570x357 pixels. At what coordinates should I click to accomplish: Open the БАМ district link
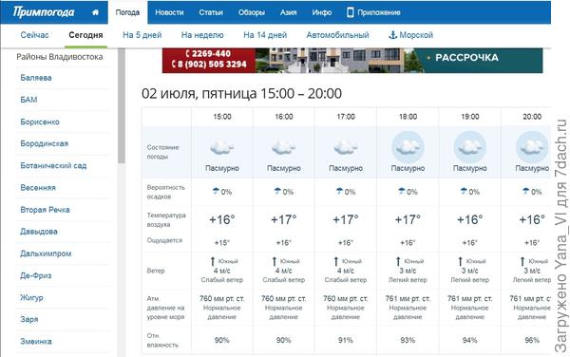point(28,100)
